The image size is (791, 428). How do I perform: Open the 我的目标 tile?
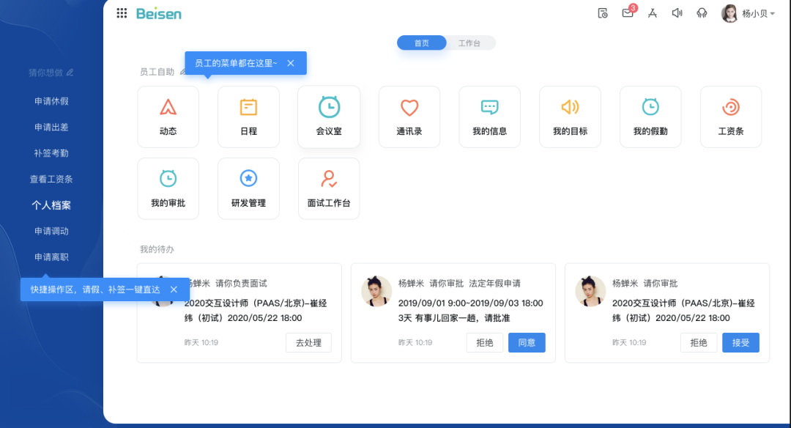[570, 117]
